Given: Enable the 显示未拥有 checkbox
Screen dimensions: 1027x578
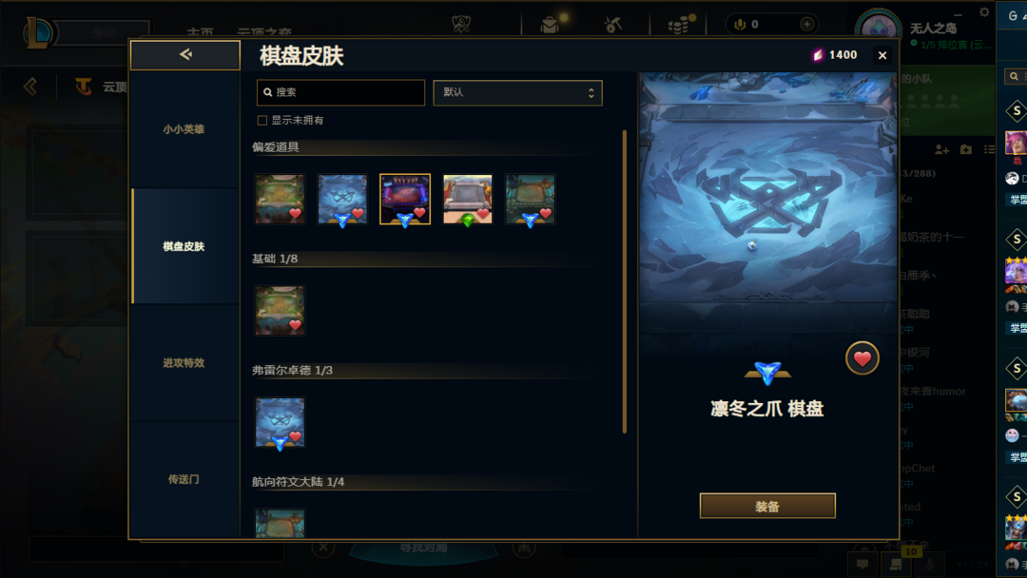Looking at the screenshot, I should (262, 121).
